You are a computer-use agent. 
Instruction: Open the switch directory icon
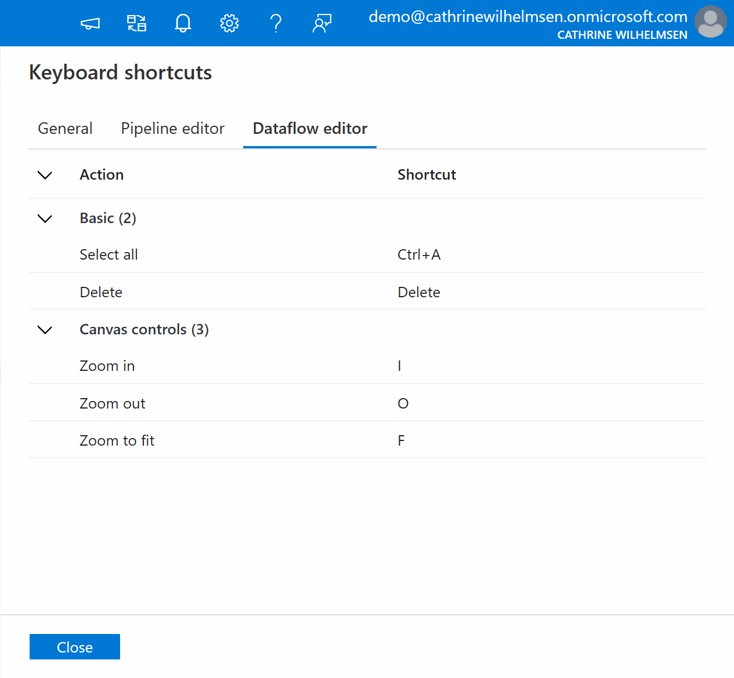point(136,24)
